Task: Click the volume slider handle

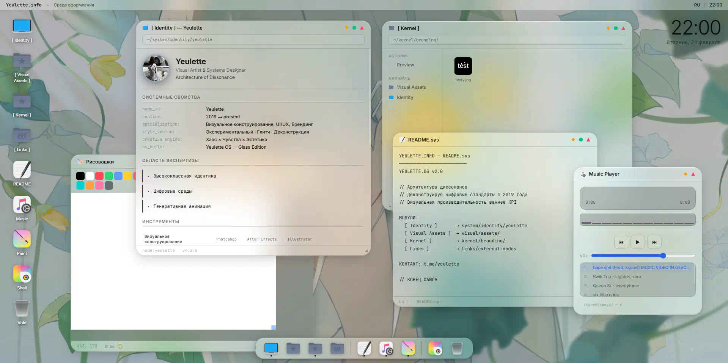Action: 663,256
